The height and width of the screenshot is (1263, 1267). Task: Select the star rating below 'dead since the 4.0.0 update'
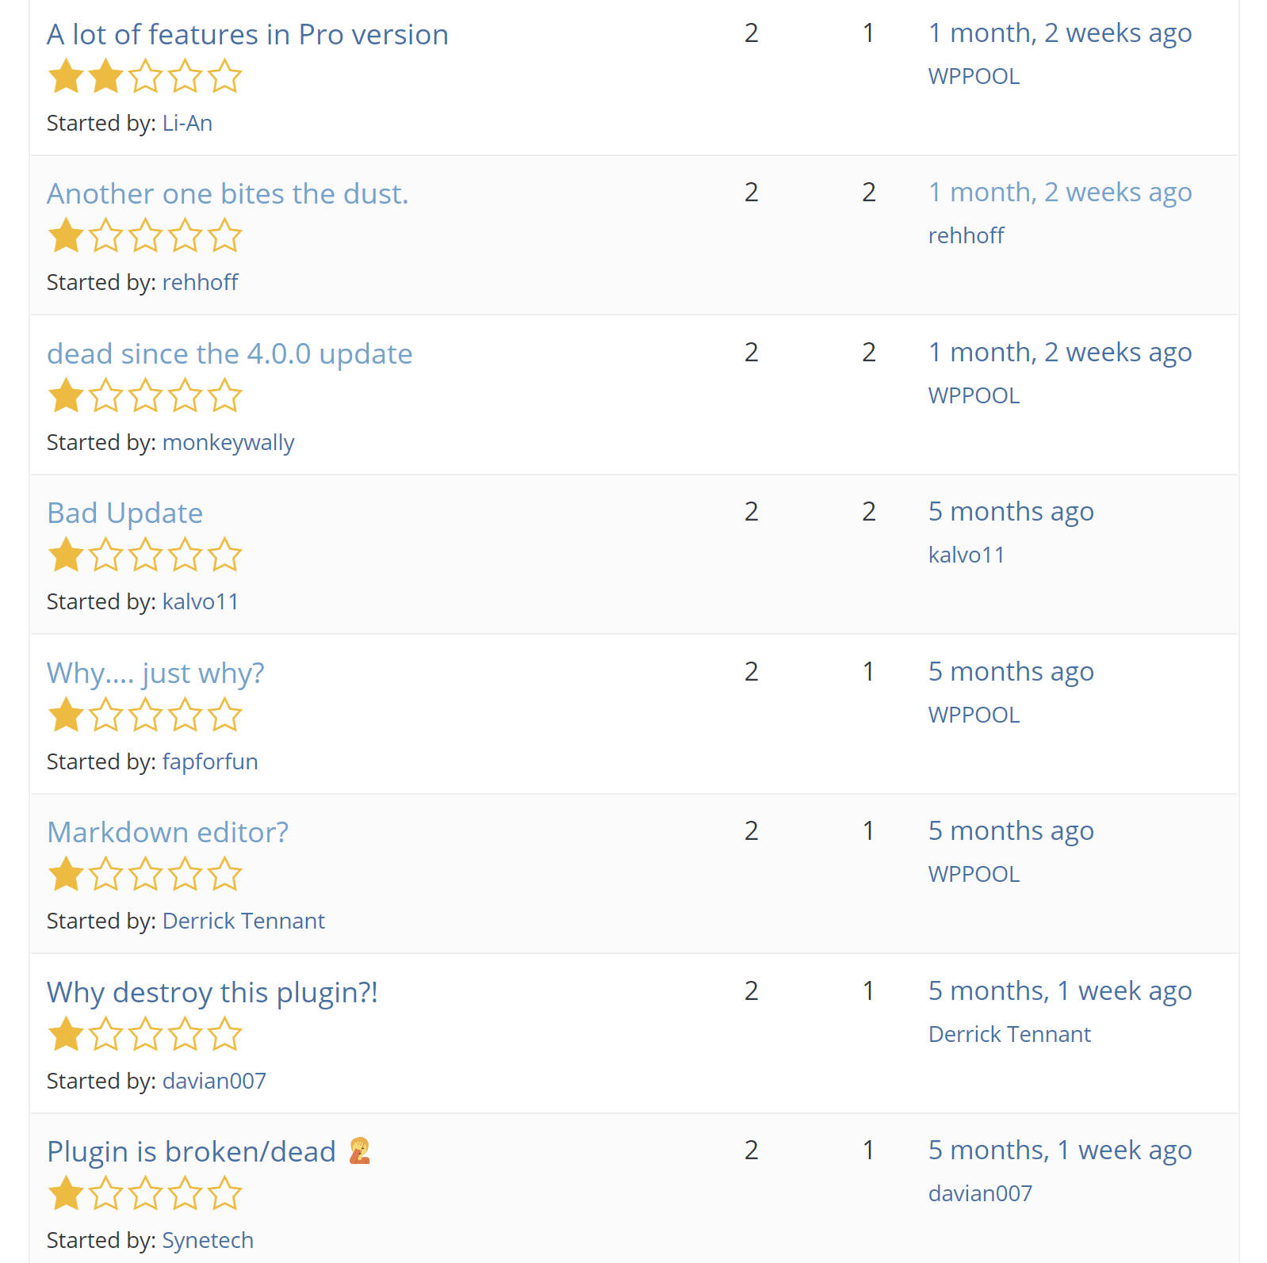145,396
